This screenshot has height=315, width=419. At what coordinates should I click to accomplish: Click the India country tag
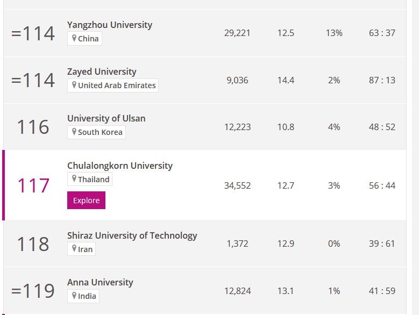pyautogui.click(x=83, y=296)
